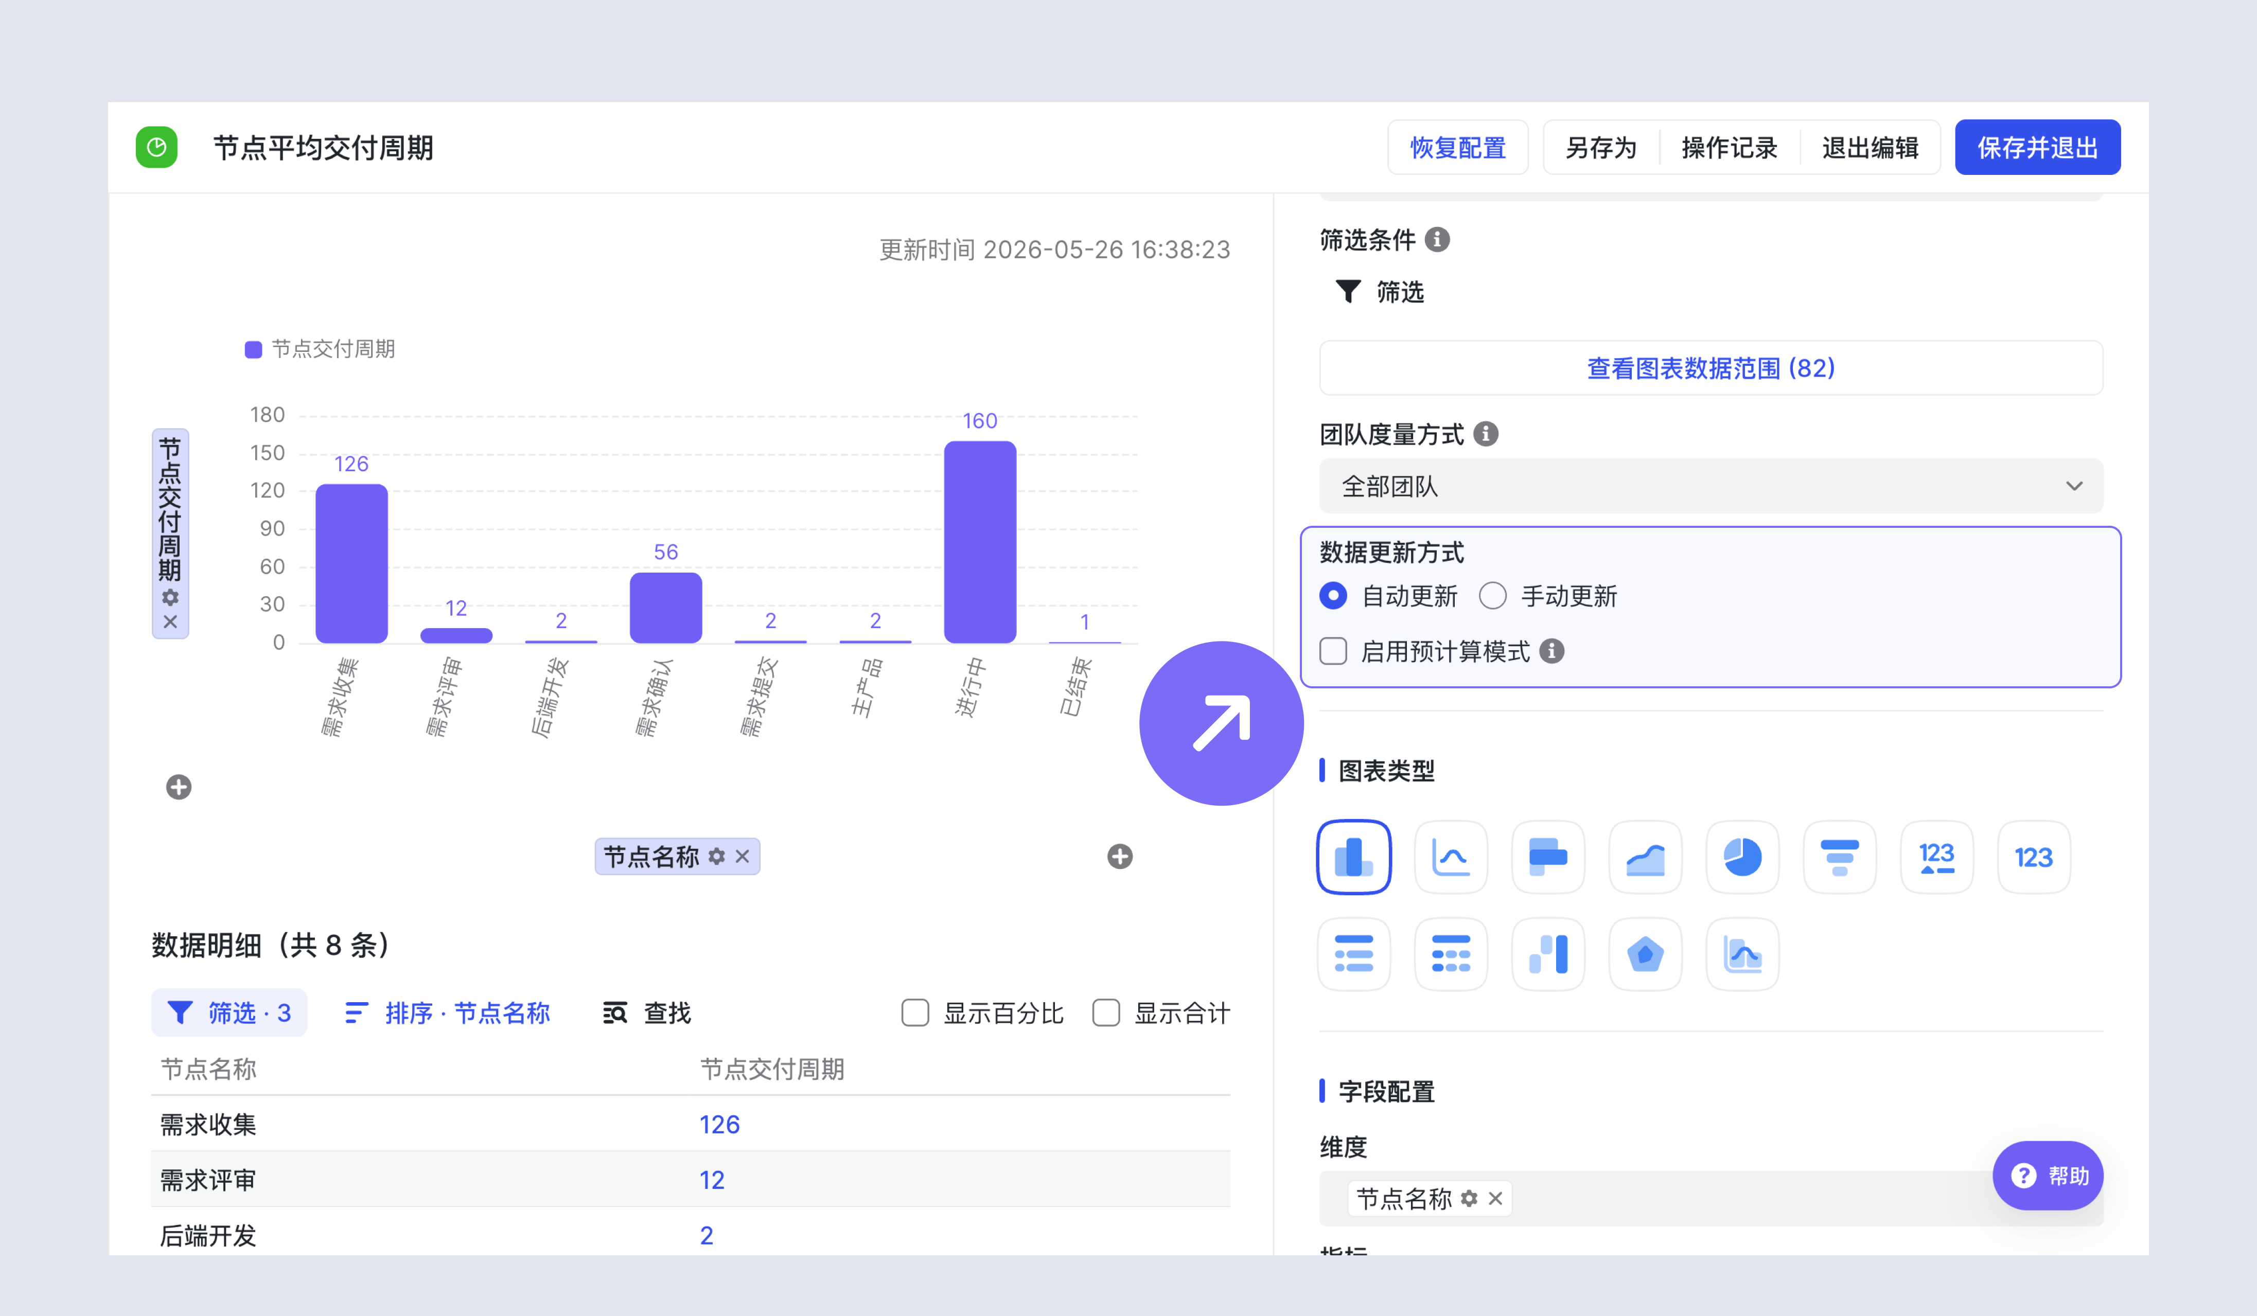The width and height of the screenshot is (2257, 1316).
Task: Click the 保存并退出 button
Action: point(2037,147)
